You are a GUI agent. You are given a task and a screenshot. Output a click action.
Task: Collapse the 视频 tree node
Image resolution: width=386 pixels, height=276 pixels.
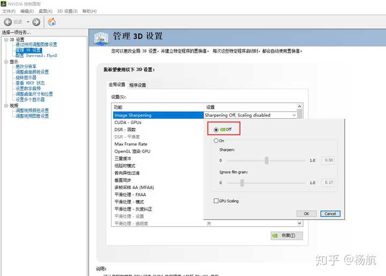[6, 105]
